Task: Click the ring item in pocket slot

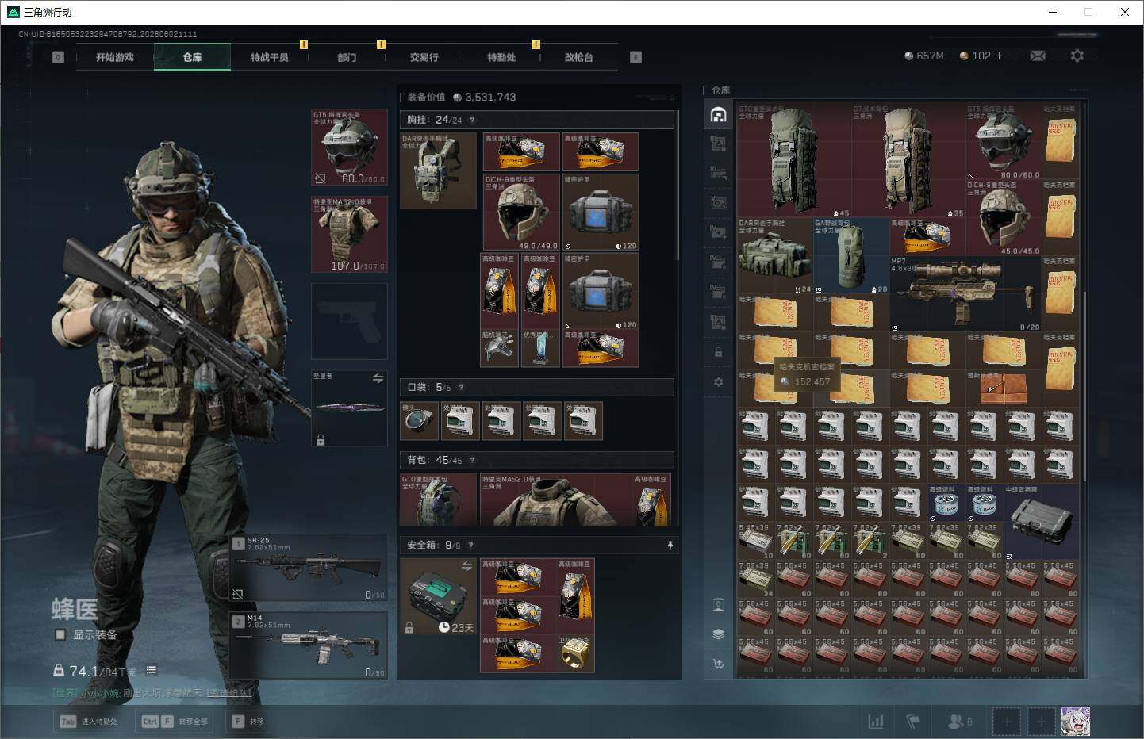Action: pos(420,420)
